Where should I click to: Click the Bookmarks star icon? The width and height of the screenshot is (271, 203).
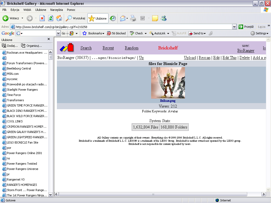(84, 33)
